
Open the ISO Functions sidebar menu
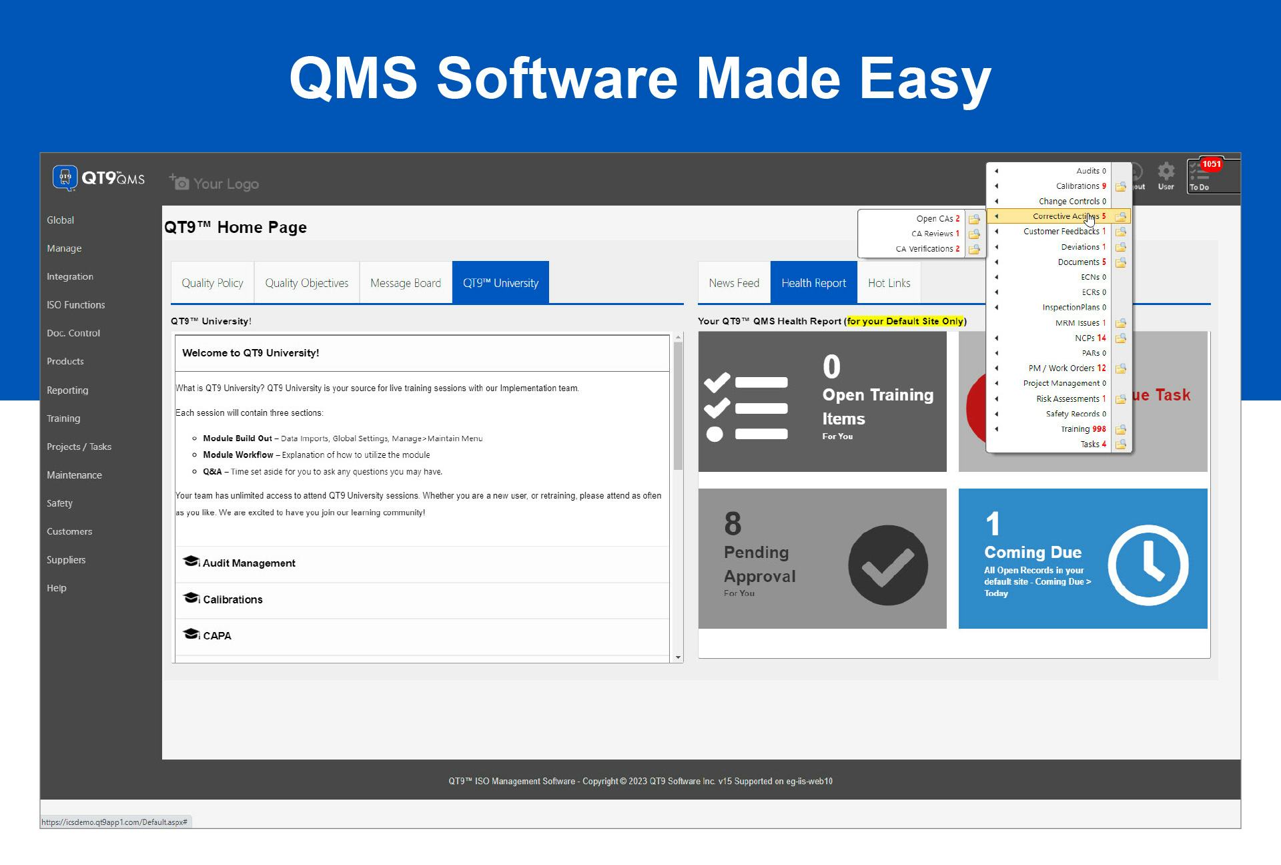point(75,304)
